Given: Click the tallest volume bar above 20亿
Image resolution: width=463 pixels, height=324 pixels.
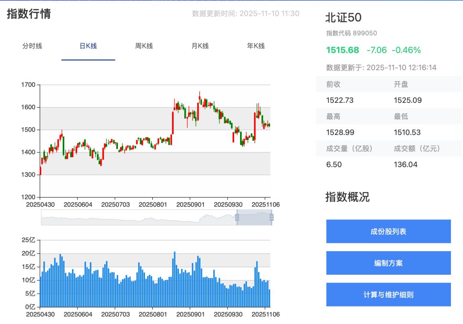Looking at the screenshot, I should pyautogui.click(x=175, y=279).
